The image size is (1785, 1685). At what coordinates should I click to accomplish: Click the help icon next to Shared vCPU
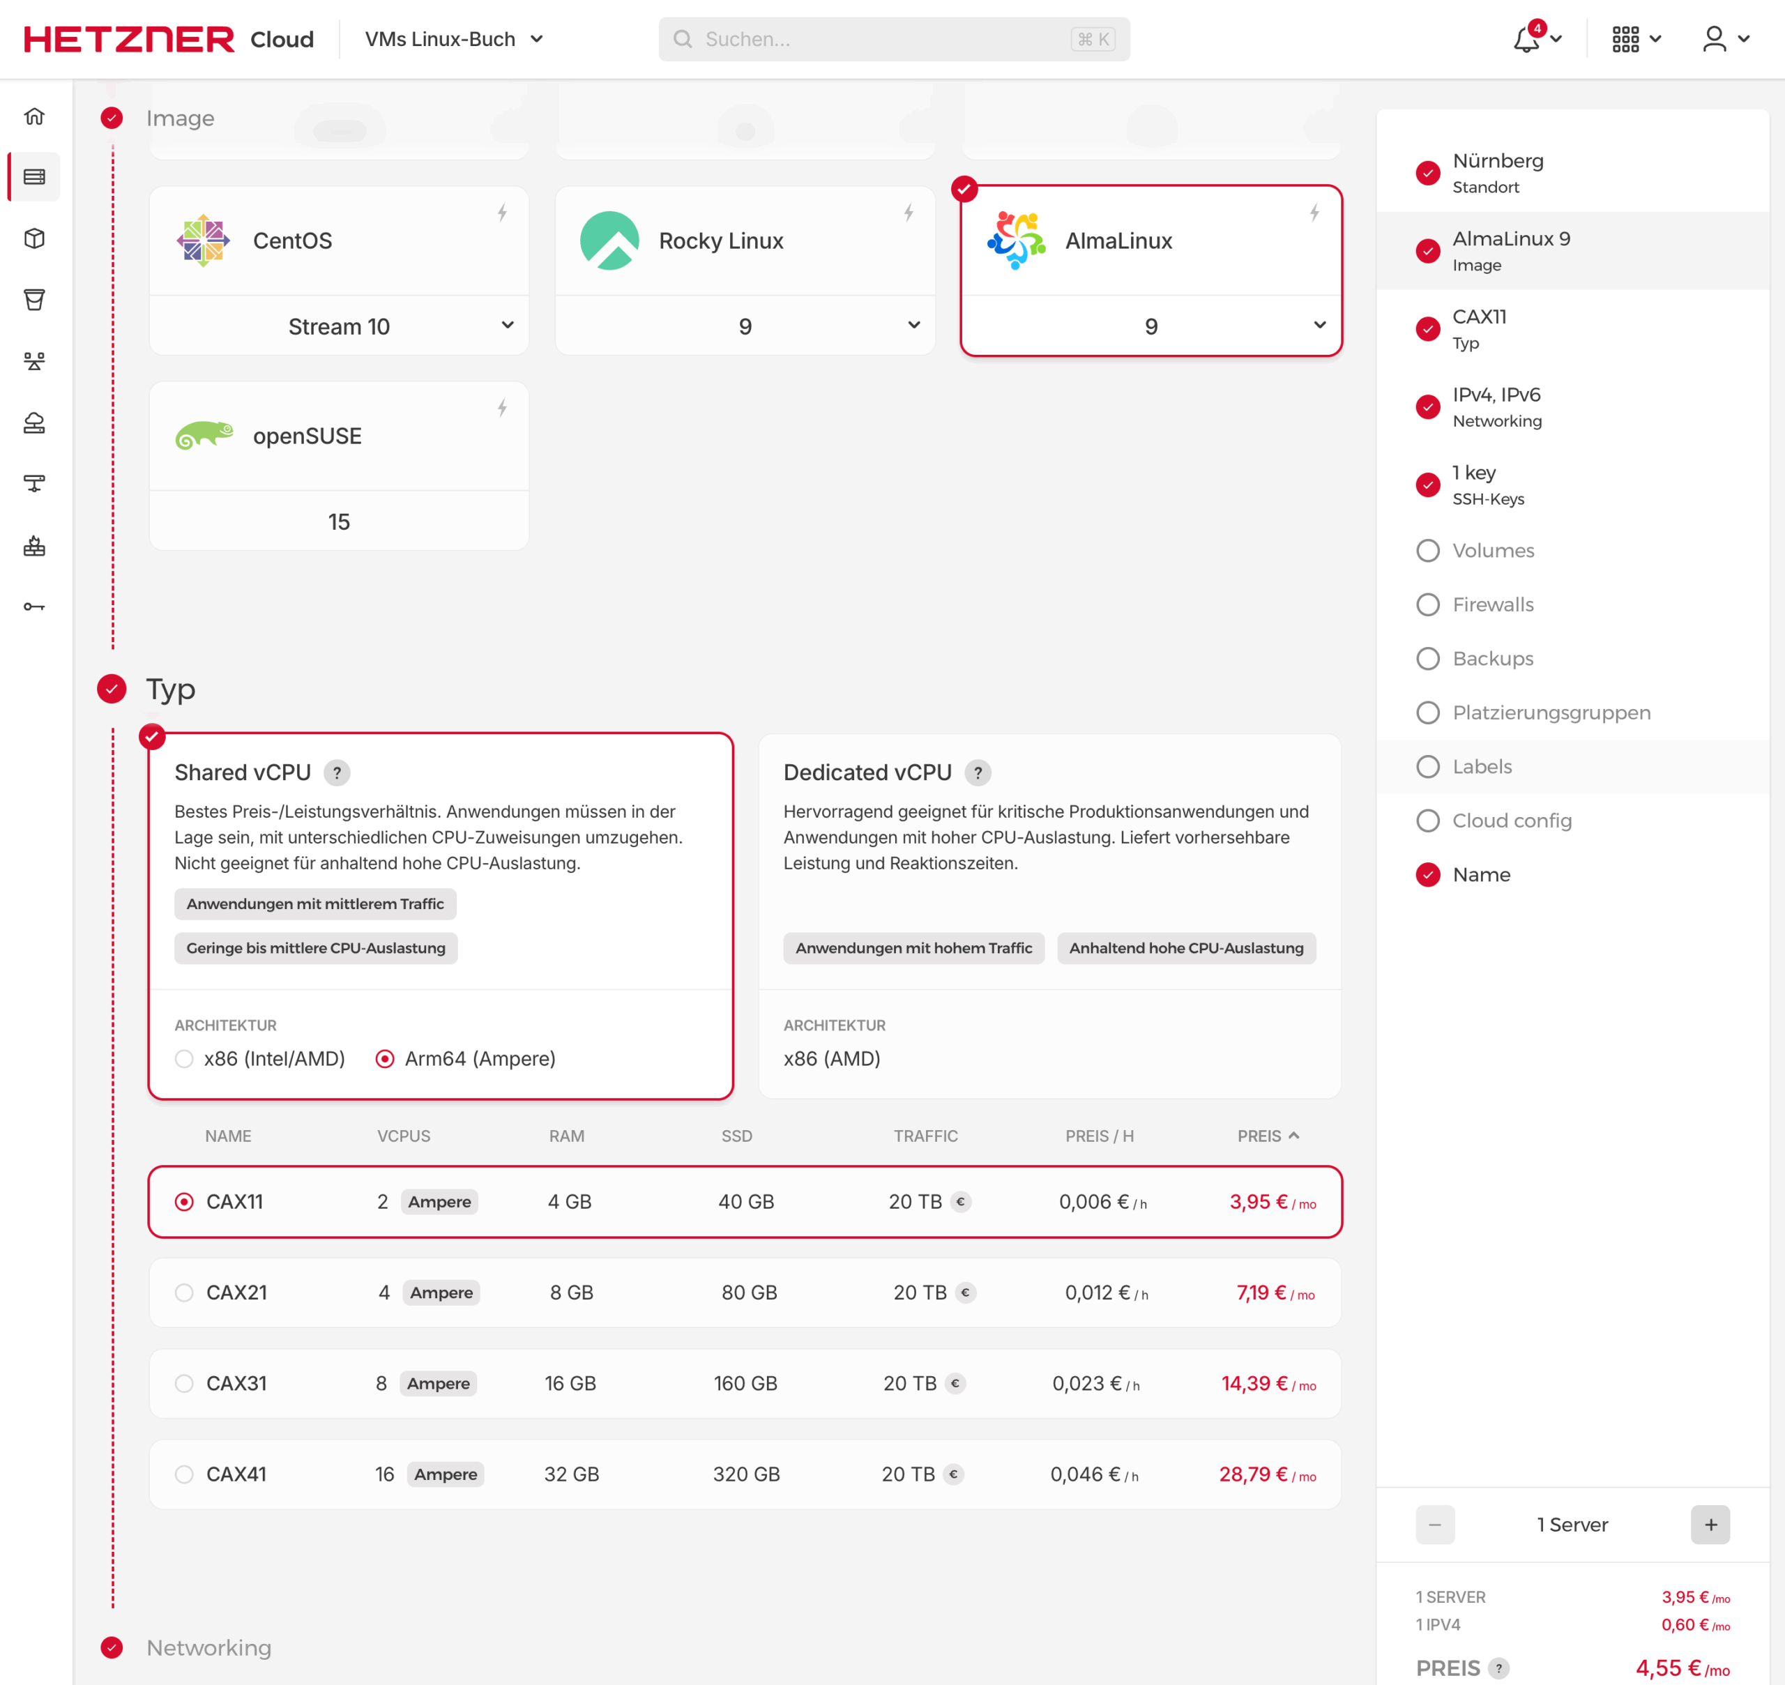coord(337,772)
